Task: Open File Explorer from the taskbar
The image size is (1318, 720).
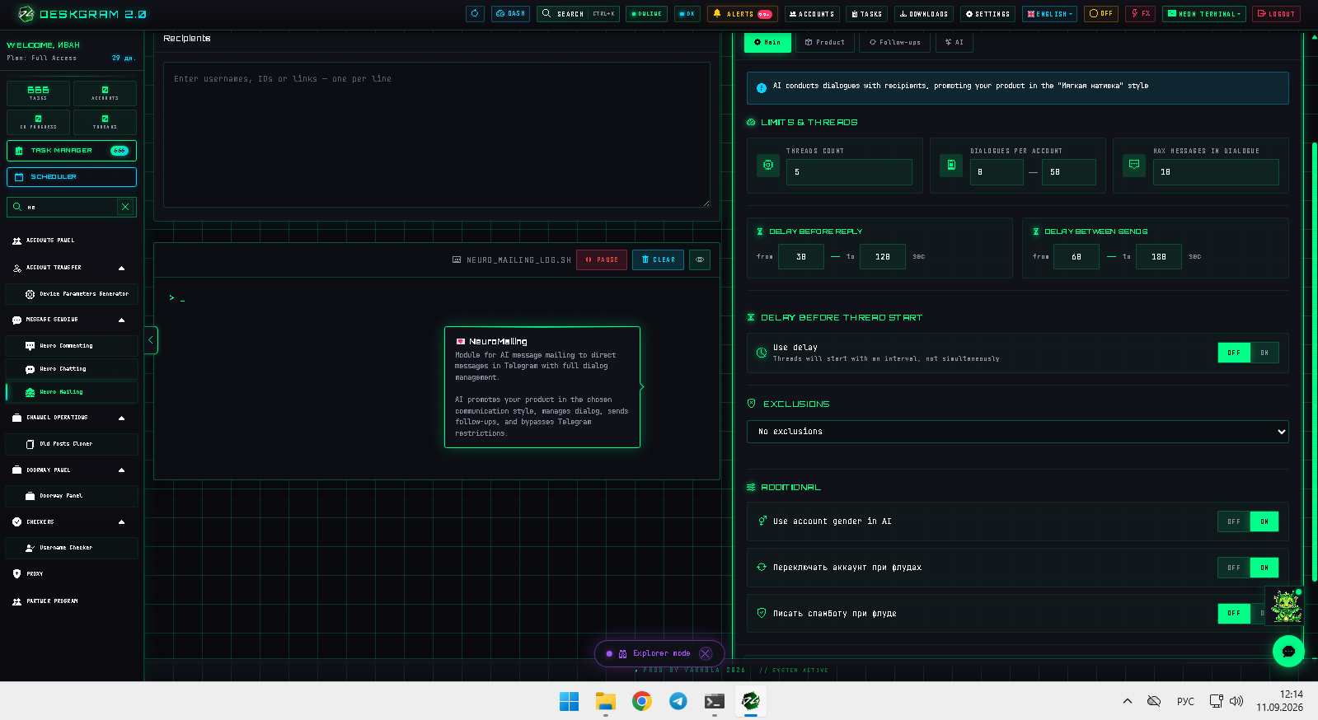Action: pos(606,701)
